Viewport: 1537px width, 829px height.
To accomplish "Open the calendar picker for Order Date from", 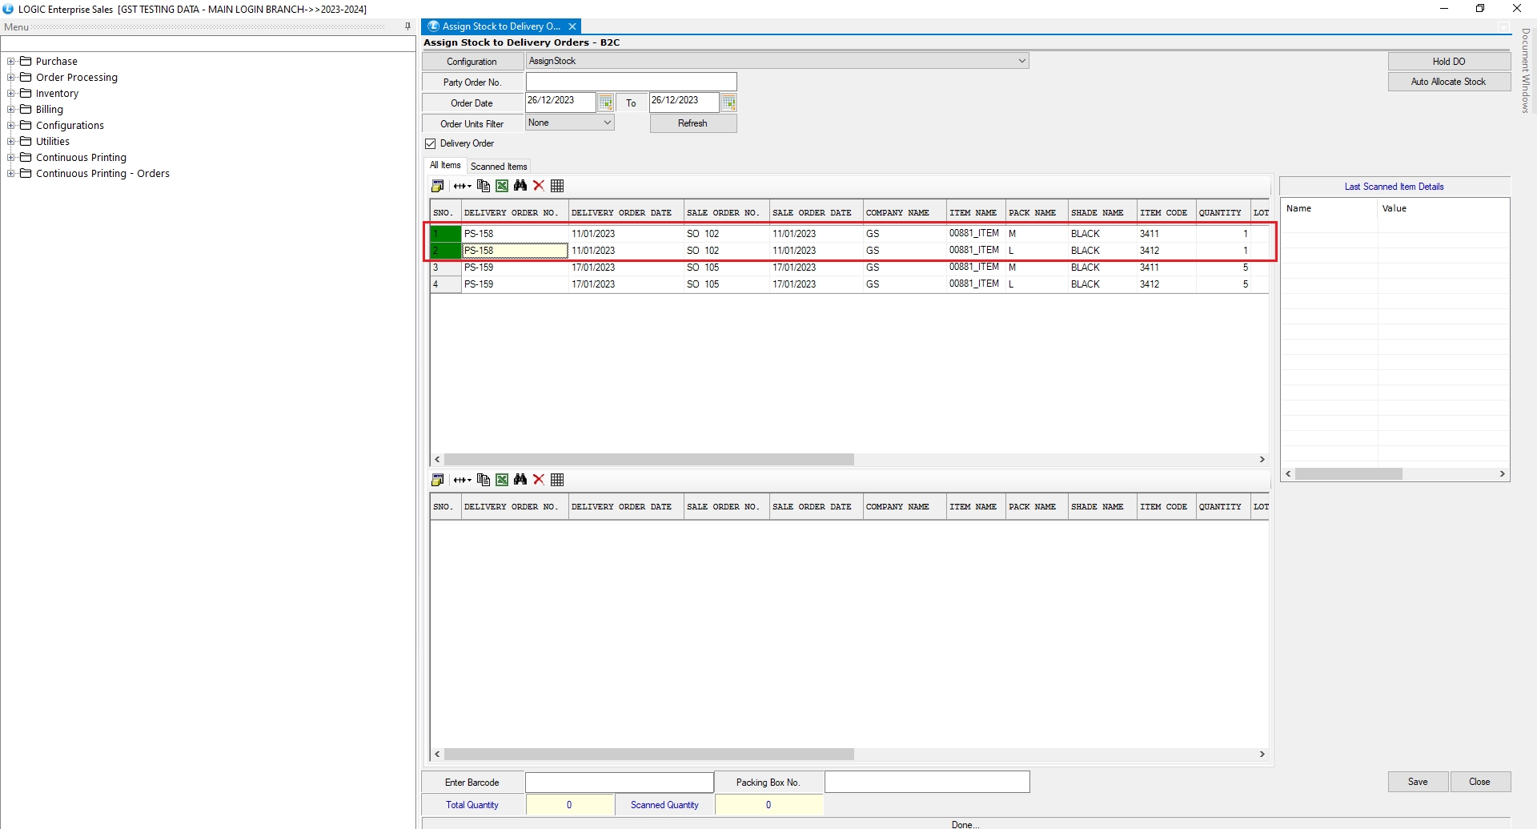I will (x=606, y=103).
